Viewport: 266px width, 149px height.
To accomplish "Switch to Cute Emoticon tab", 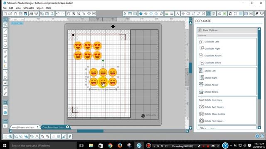I will pyautogui.click(x=54, y=127).
